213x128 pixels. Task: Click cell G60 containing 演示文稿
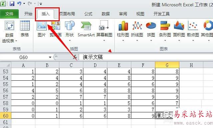coord(164,116)
